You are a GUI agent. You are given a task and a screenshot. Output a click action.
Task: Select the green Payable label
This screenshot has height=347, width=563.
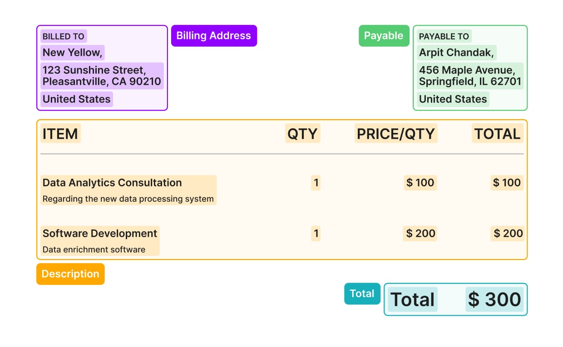[x=384, y=36]
